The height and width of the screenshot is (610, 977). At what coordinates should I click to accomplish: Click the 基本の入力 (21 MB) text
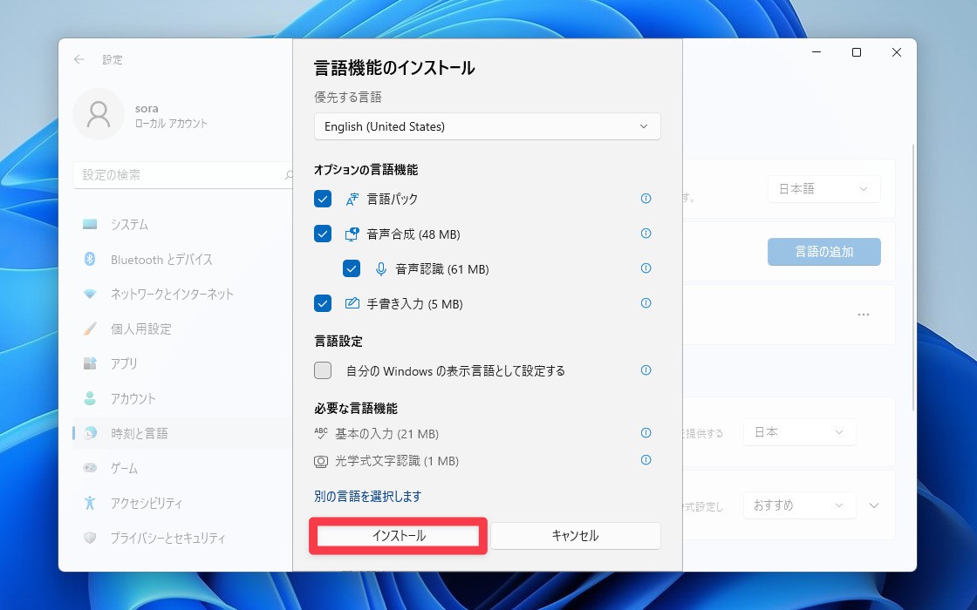point(387,434)
